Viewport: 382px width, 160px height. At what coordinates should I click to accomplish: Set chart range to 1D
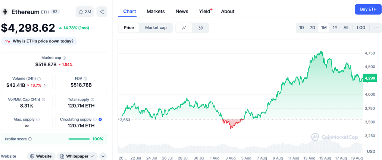point(301,28)
